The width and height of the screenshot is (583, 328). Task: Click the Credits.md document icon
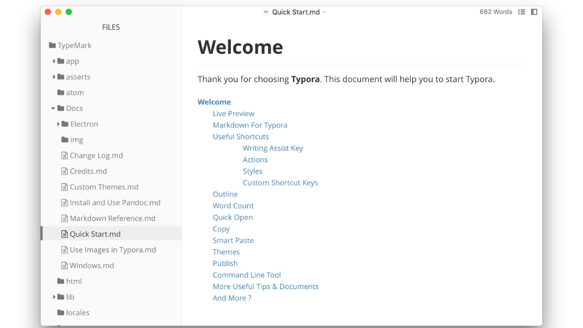click(x=64, y=171)
